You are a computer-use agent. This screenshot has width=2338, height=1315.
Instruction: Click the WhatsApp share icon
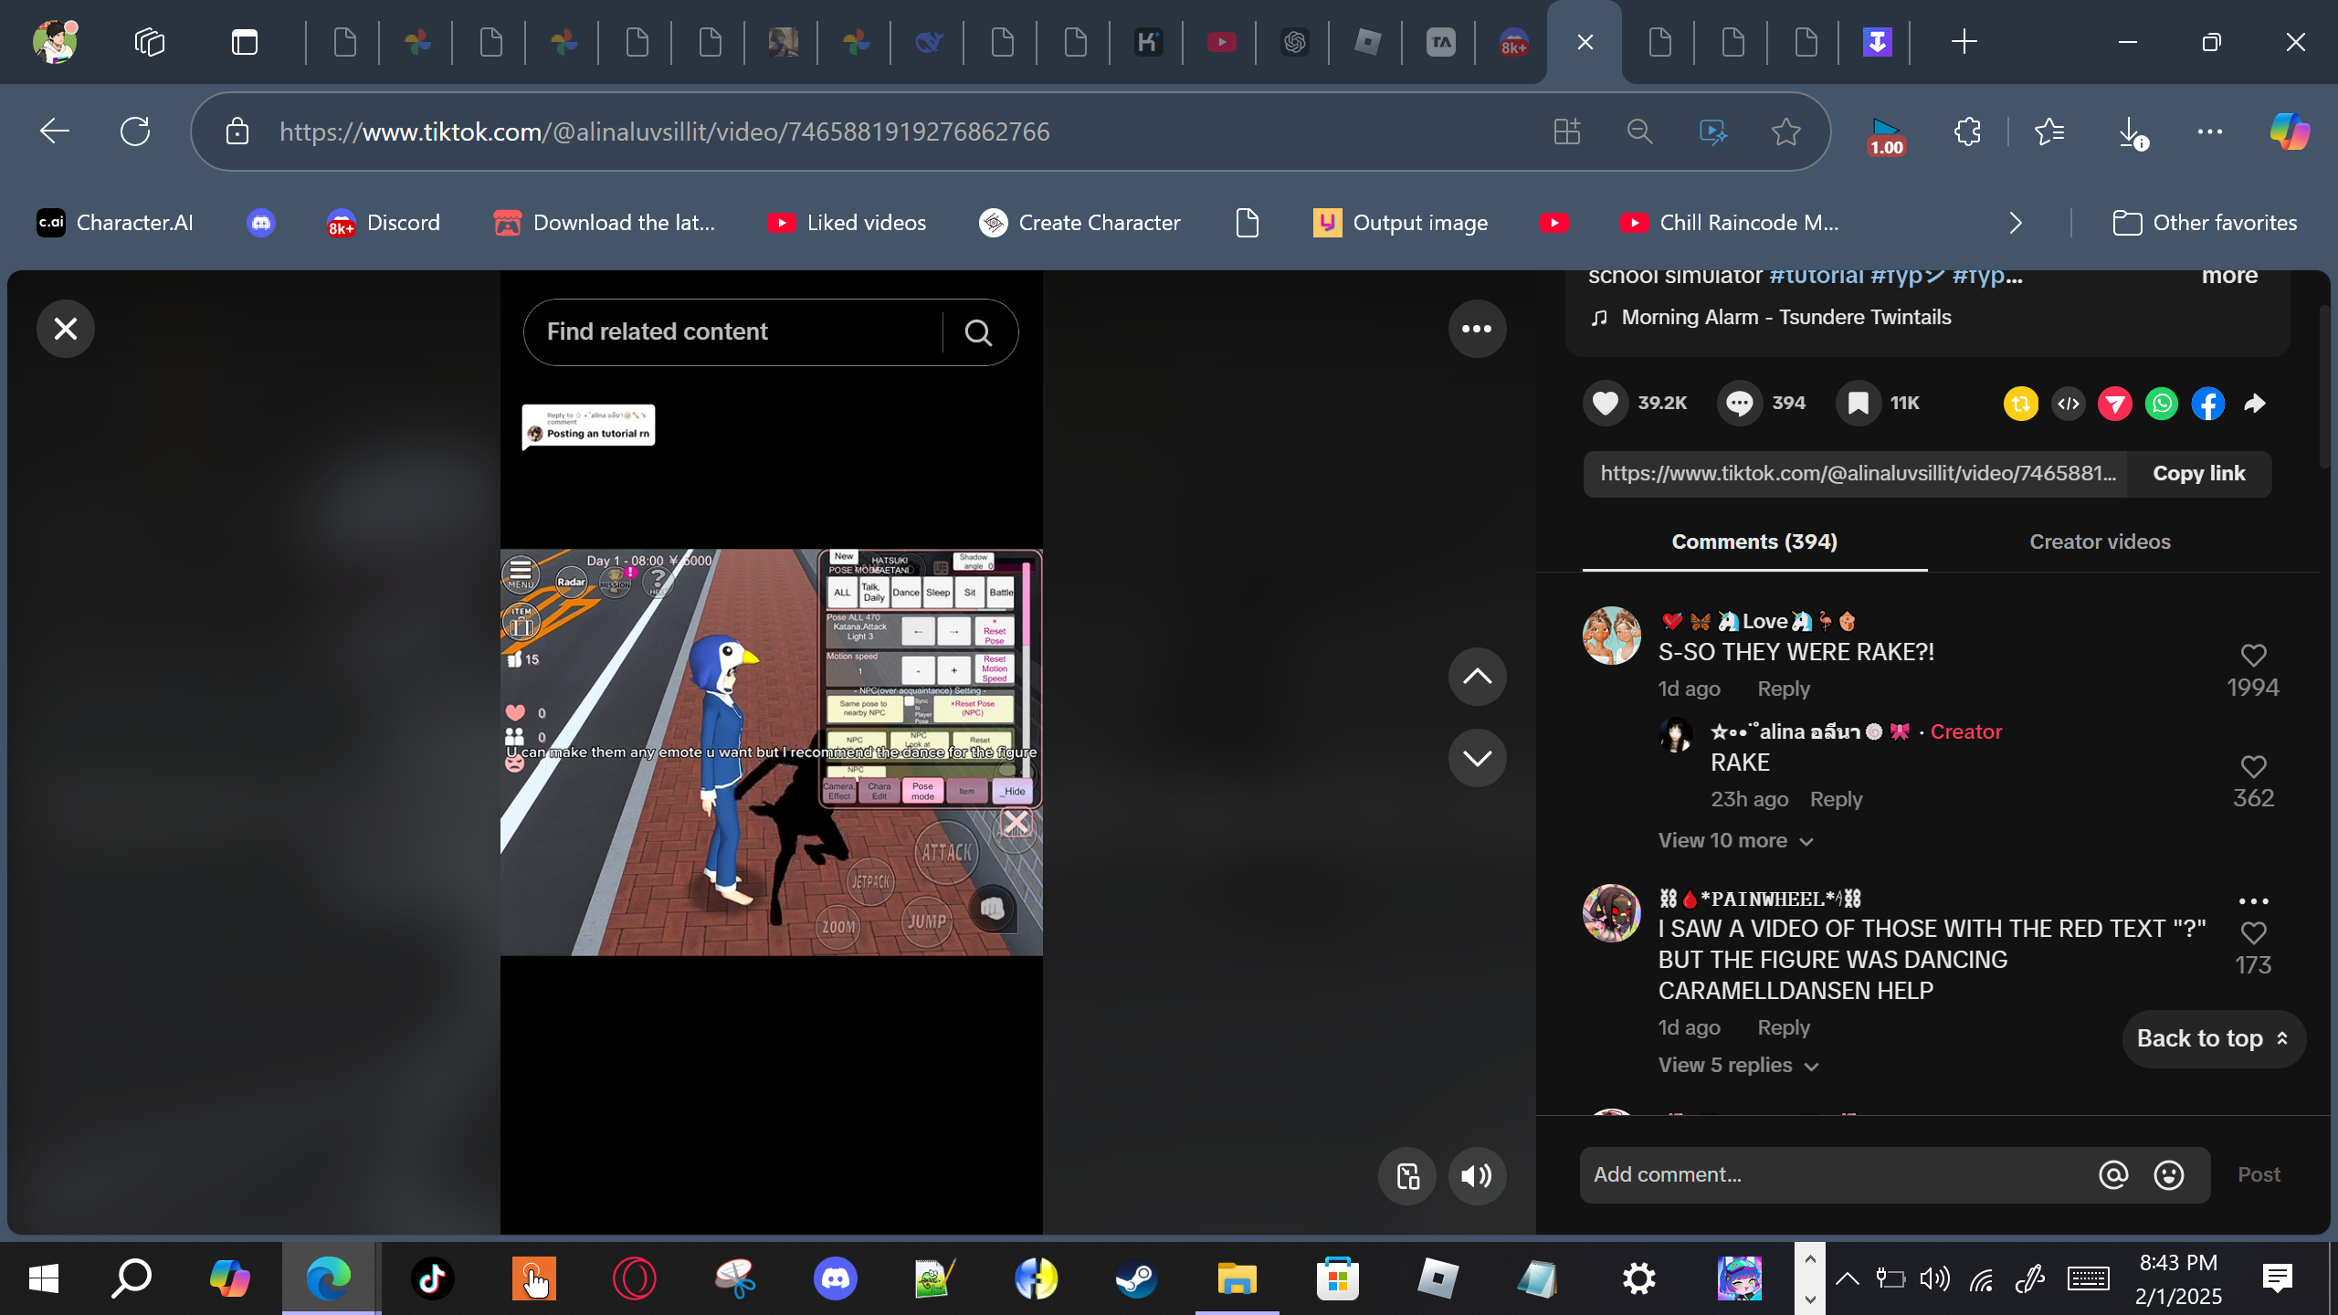tap(2161, 404)
